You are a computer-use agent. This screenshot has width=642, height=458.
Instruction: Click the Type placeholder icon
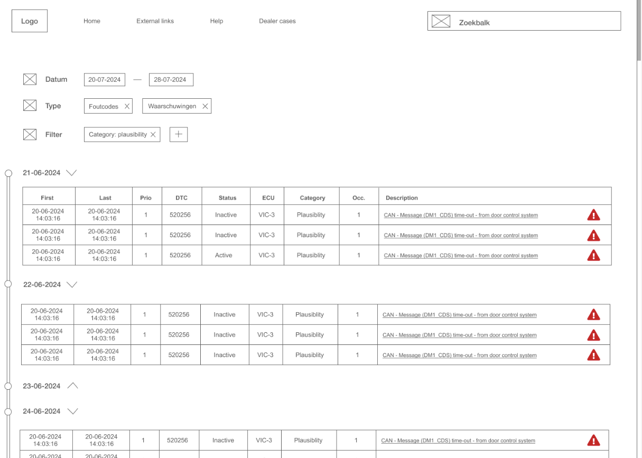[x=30, y=106]
